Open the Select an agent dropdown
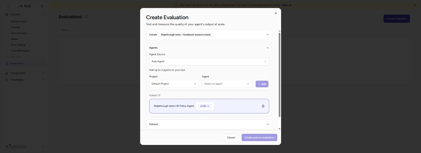This screenshot has height=153, width=421. (x=227, y=84)
